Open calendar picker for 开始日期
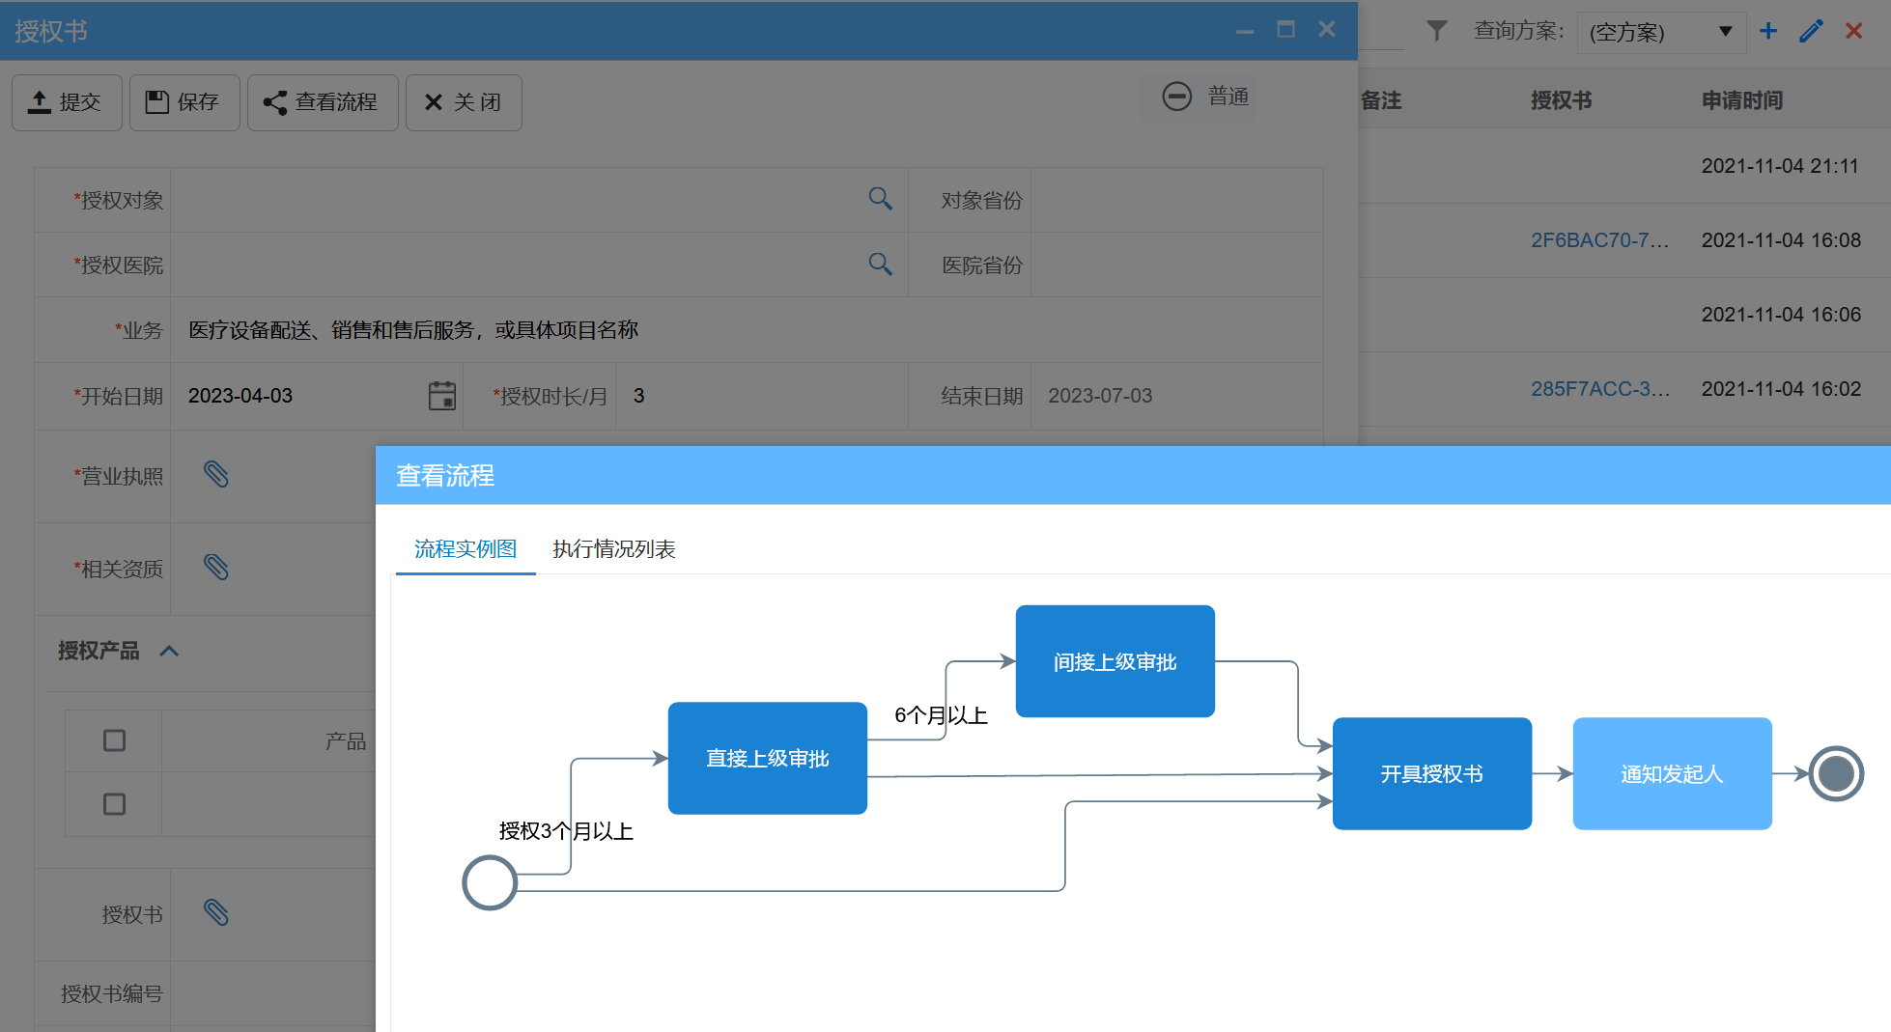This screenshot has height=1032, width=1891. [x=441, y=395]
